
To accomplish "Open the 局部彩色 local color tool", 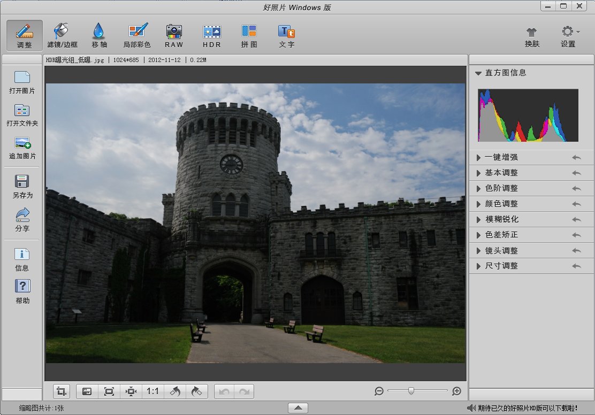I will point(137,35).
